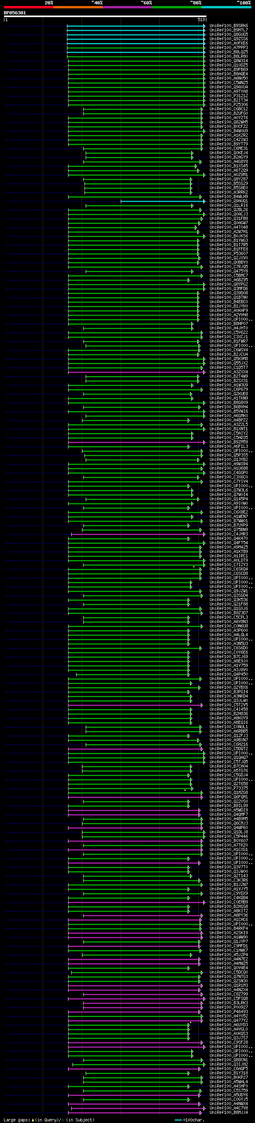Select label UniRef100_Q3K536
The height and width of the screenshot is (1123, 255).
pos(229,600)
